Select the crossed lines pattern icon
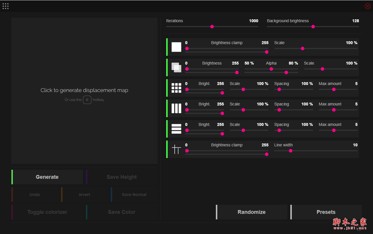 tap(176, 149)
